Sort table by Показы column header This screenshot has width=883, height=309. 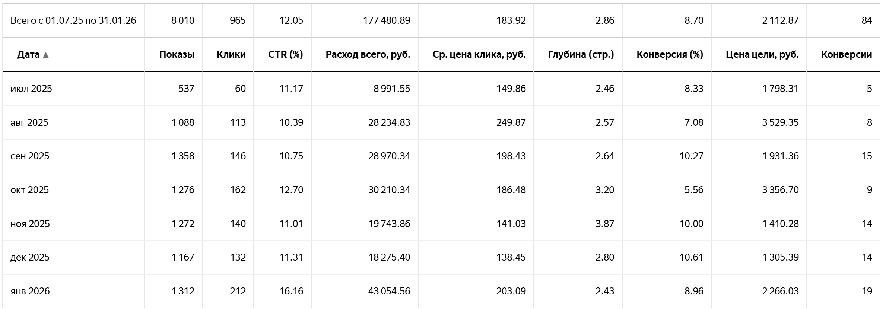[x=177, y=55]
